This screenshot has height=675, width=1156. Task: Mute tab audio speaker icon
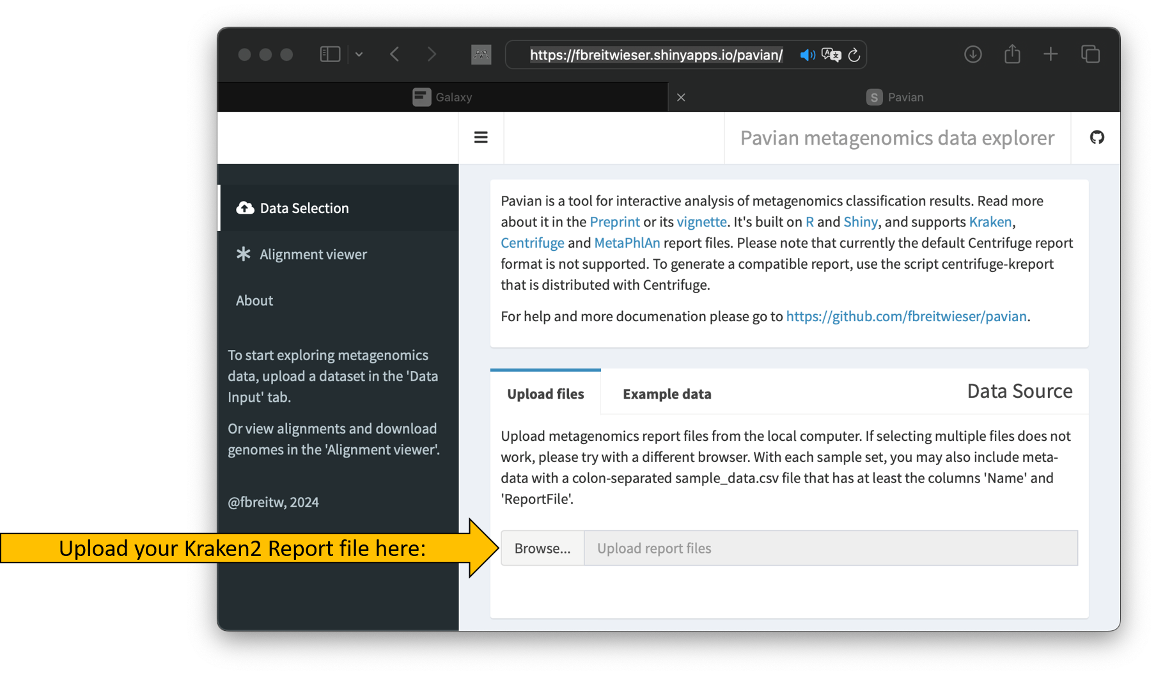[807, 55]
